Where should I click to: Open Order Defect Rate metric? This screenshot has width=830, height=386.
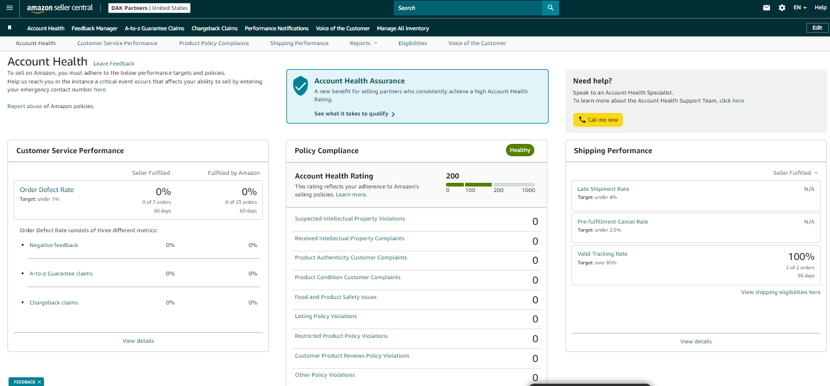point(46,190)
